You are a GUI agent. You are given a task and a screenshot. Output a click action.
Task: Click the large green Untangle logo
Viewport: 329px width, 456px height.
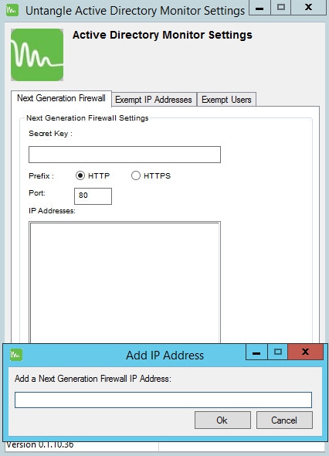(37, 55)
